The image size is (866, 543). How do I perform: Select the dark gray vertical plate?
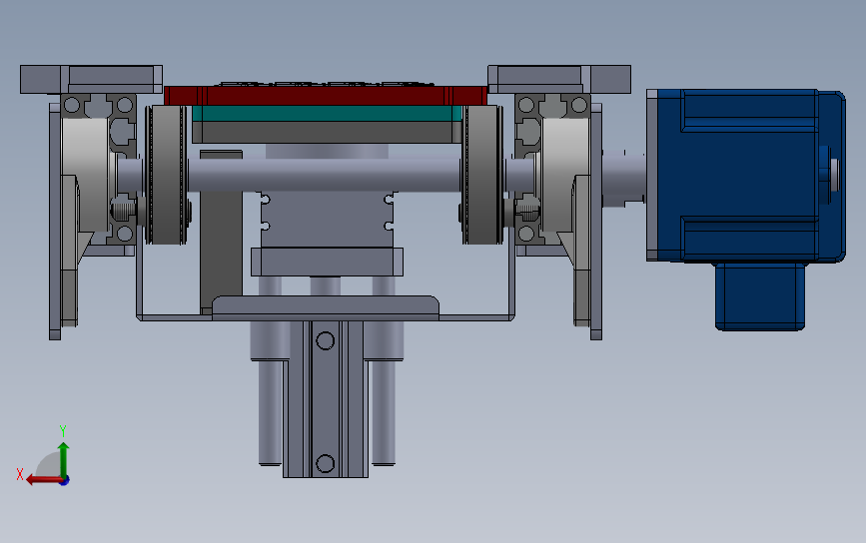point(221,232)
